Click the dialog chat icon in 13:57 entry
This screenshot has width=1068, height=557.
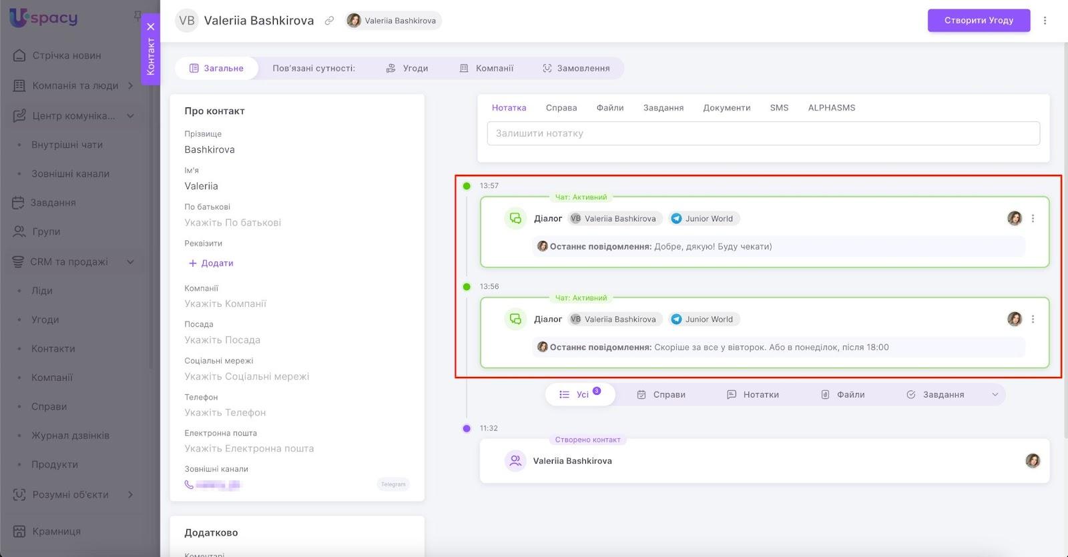tap(515, 219)
